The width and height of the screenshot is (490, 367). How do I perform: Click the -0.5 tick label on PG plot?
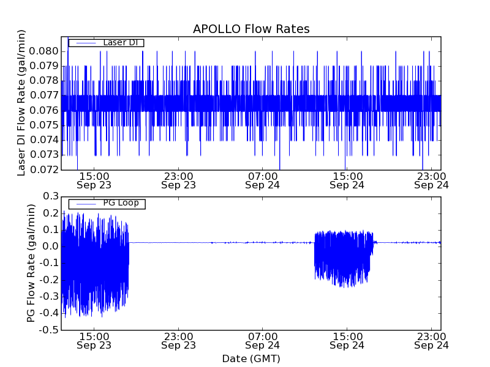pos(49,330)
